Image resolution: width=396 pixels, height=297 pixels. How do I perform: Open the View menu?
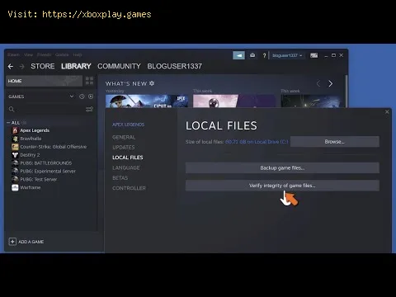(28, 54)
